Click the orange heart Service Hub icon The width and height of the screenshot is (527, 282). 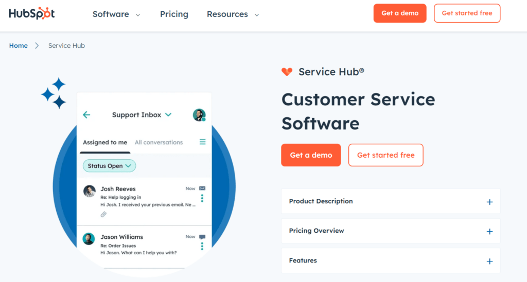click(x=287, y=71)
